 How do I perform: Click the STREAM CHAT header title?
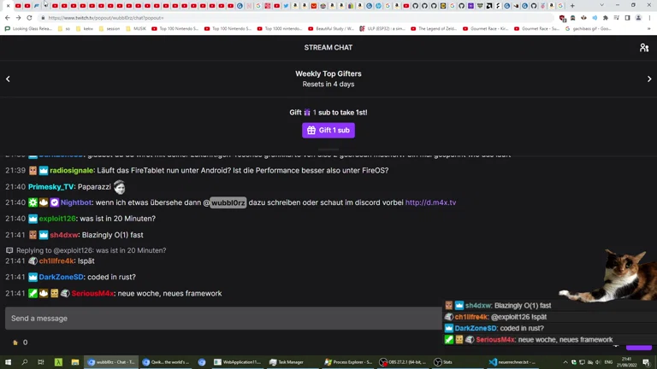click(x=328, y=48)
